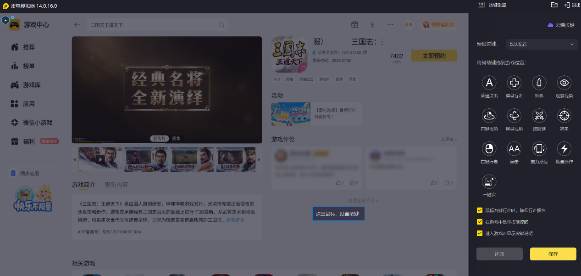Select the 键盘视角 icon
Image resolution: width=581 pixels, height=276 pixels.
coord(514,116)
